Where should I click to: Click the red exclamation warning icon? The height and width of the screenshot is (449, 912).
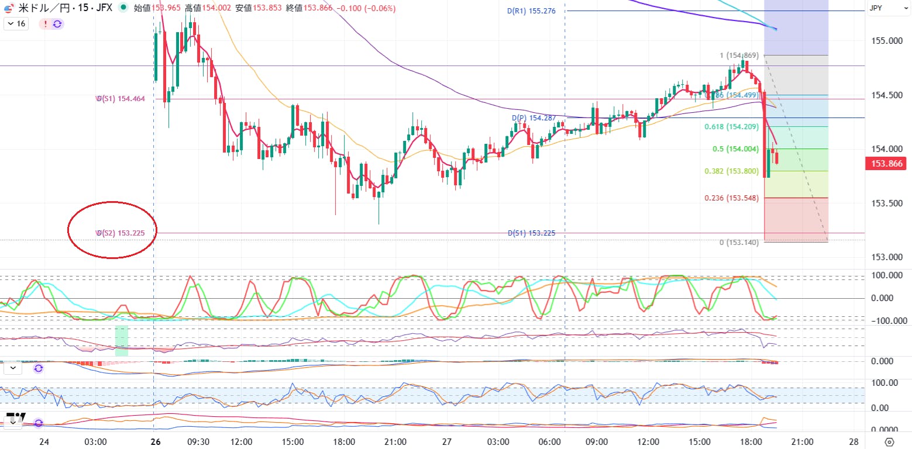click(46, 24)
